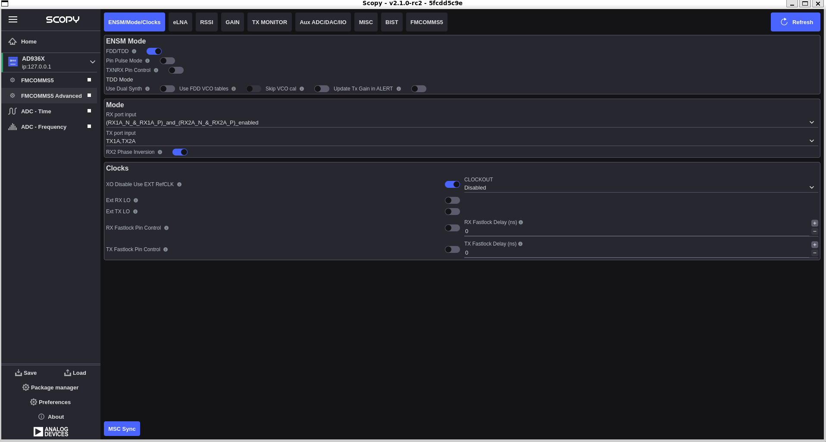826x442 pixels.
Task: Disable RX2 Phase Inversion switch
Action: click(180, 152)
